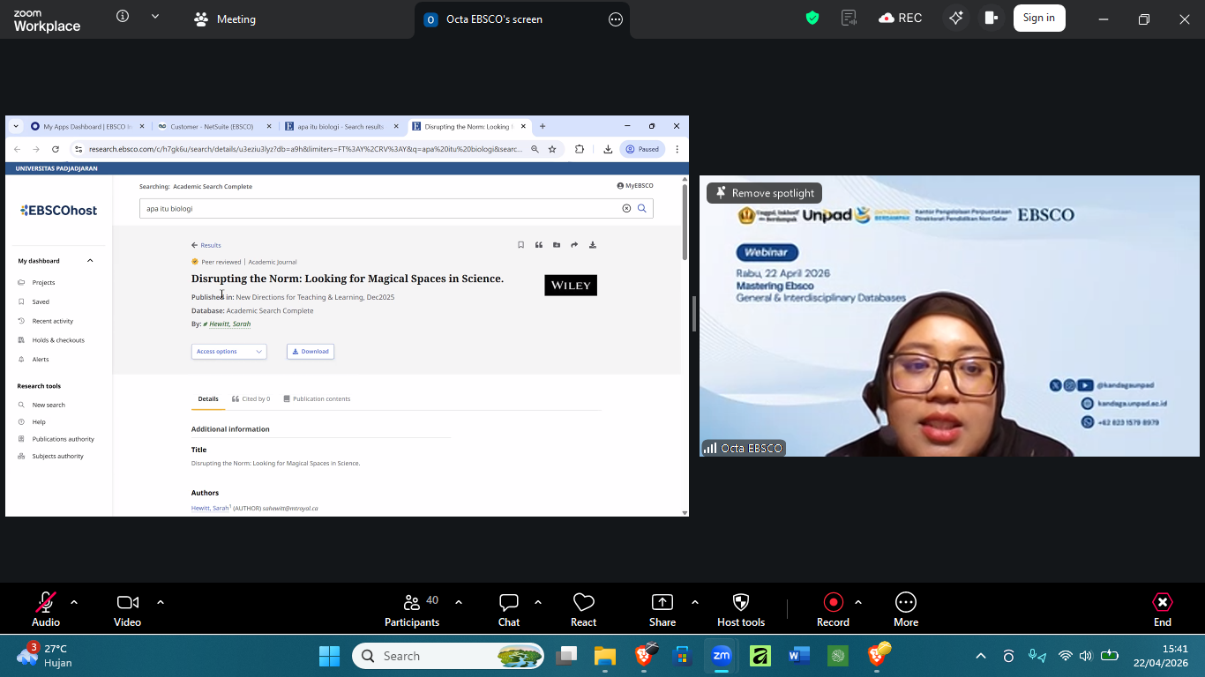Open browser downloads icon in toolbar
This screenshot has height=677, width=1205.
tap(608, 149)
